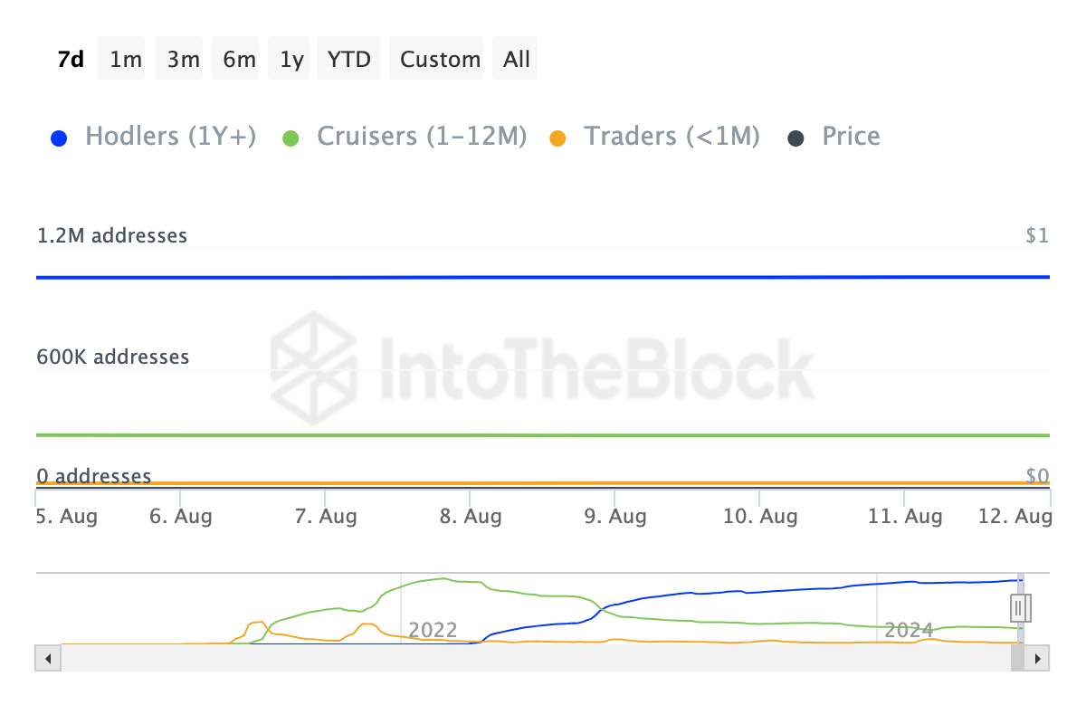Viewport: 1086px width, 724px height.
Task: Select the 6m time range
Action: 239,60
